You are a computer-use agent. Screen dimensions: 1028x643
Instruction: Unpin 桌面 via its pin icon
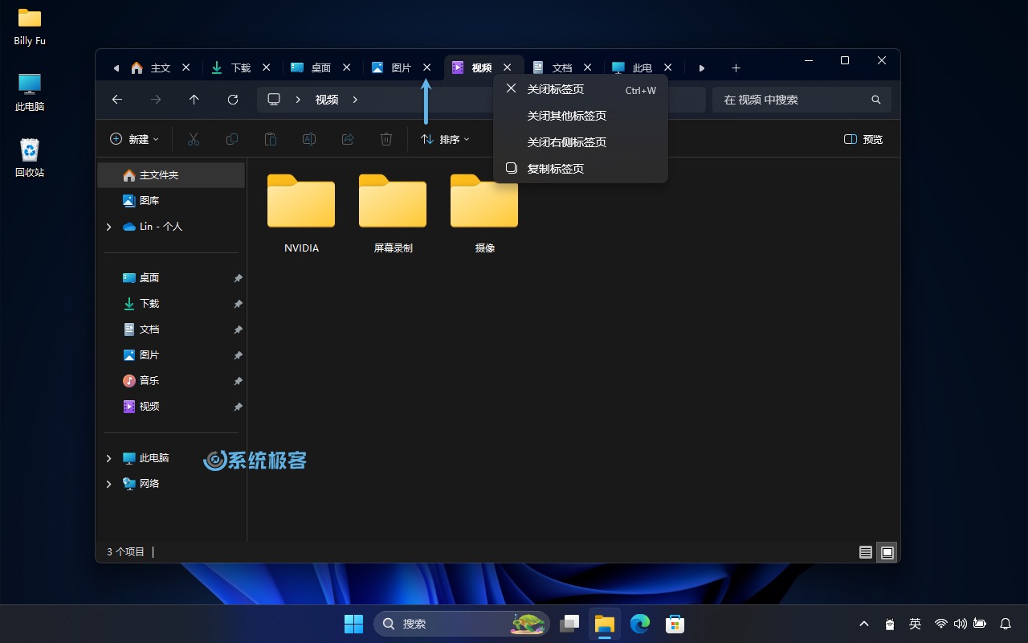tap(238, 278)
